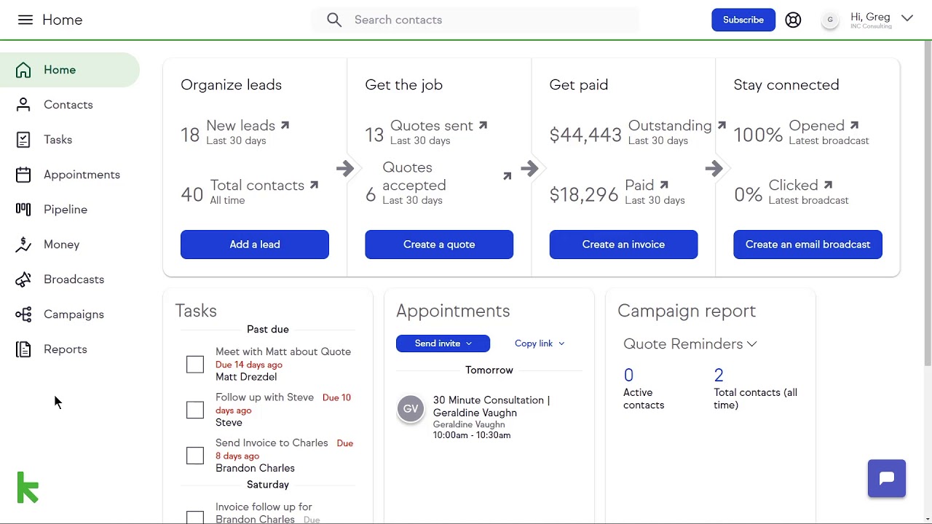Image resolution: width=932 pixels, height=524 pixels.
Task: Click the Broadcasts megaphone icon
Action: pos(23,279)
